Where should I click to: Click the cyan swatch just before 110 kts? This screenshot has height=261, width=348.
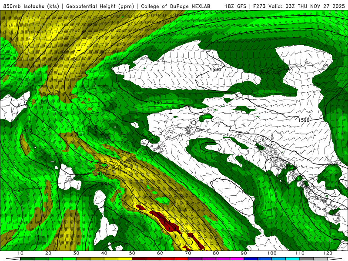[293, 259]
